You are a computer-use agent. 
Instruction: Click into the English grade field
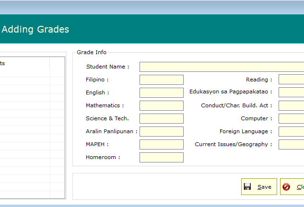(161, 92)
